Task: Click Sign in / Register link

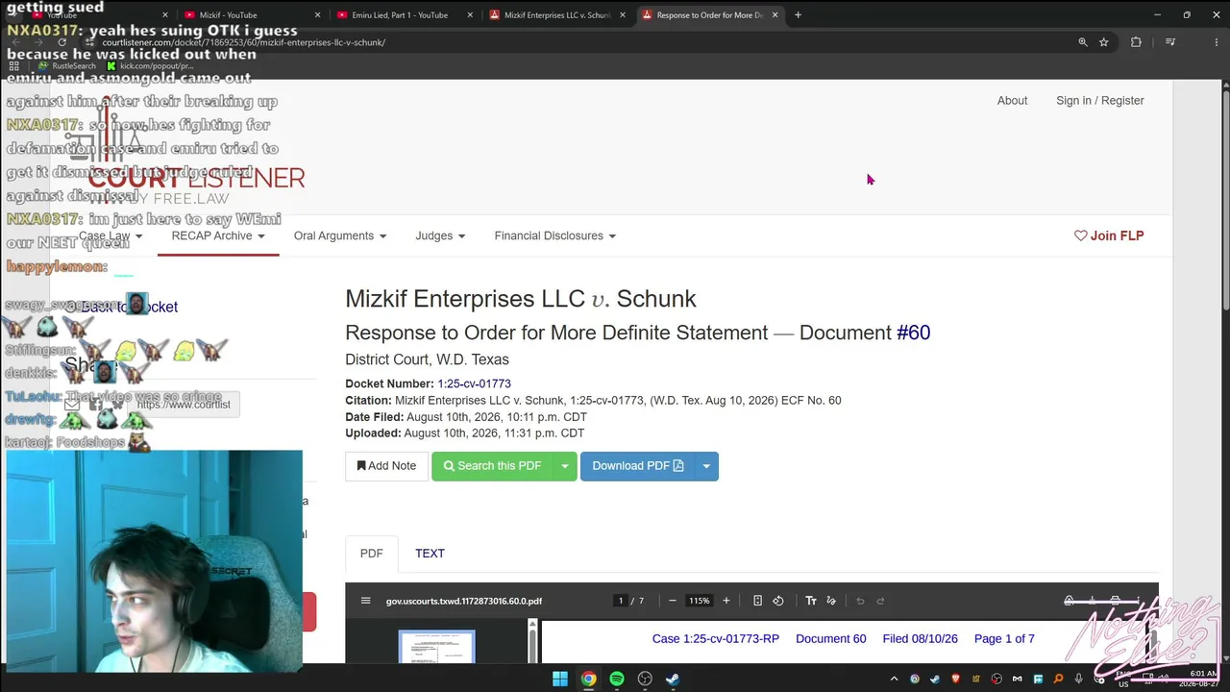Action: point(1100,100)
